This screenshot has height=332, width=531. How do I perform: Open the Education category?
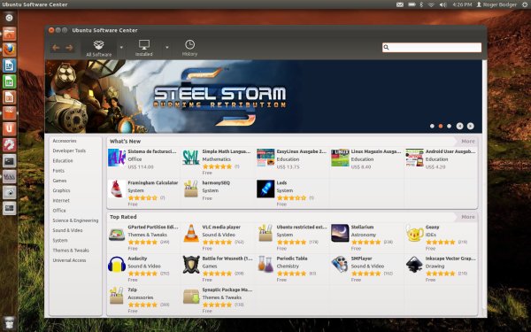(63, 160)
